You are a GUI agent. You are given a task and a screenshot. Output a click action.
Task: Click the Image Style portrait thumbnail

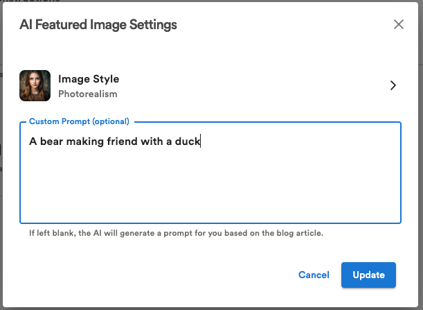[x=35, y=85]
